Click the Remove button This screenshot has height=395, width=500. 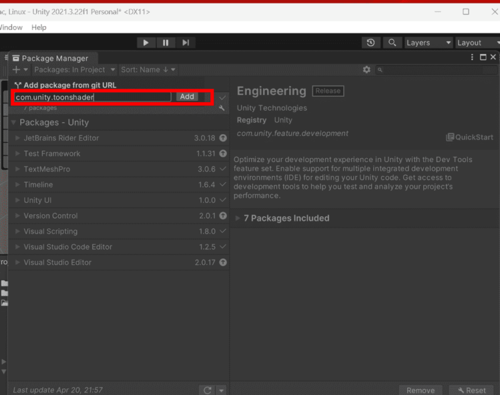[420, 390]
